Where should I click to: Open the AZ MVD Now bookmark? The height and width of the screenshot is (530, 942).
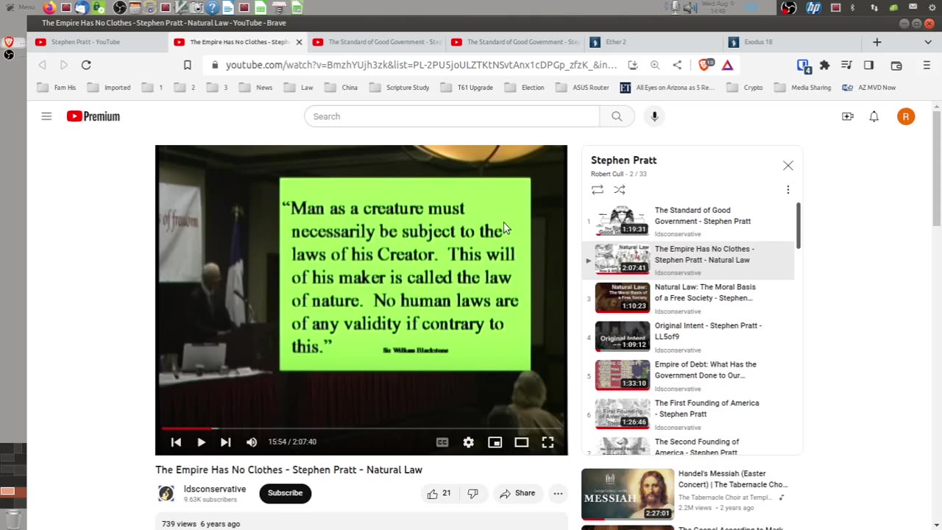coord(869,88)
